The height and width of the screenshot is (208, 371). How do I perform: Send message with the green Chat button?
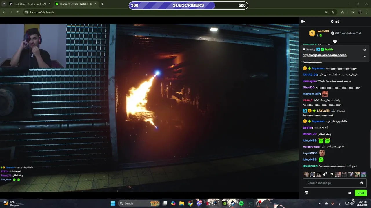[361, 193]
